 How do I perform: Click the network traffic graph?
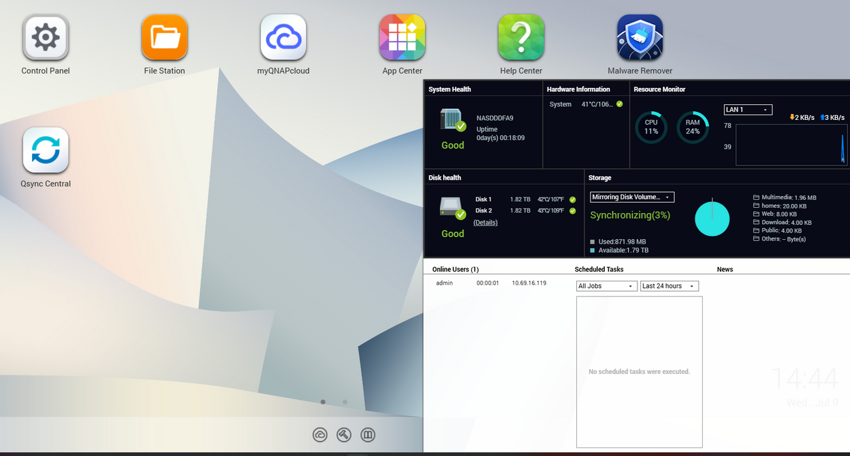pyautogui.click(x=791, y=145)
